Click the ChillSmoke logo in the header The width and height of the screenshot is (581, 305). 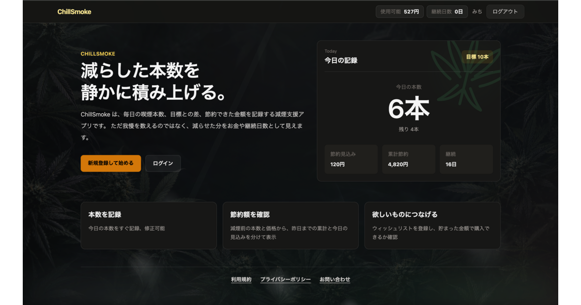point(74,12)
